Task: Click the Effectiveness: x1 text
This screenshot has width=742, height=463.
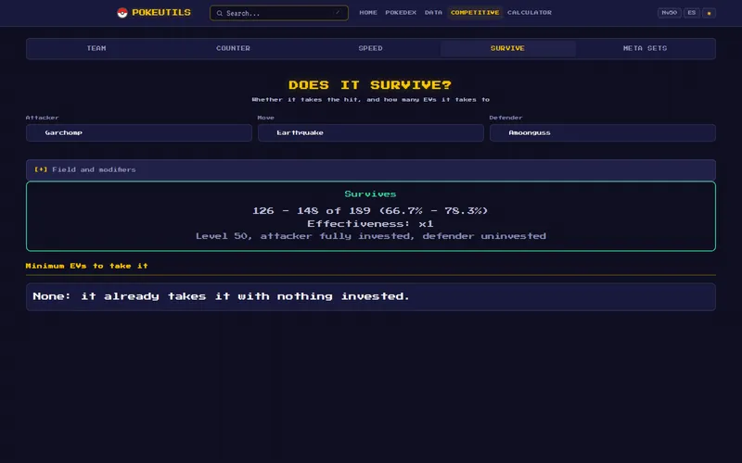Action: pyautogui.click(x=370, y=224)
